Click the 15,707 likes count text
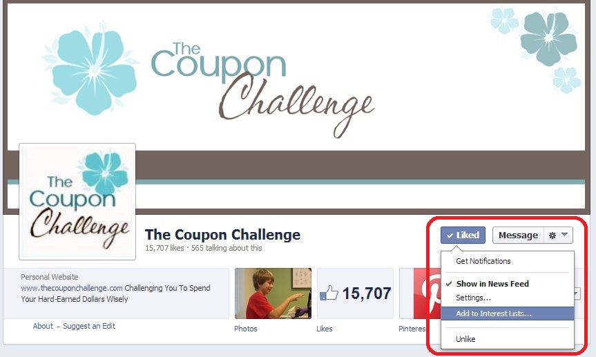596x357 pixels. pyautogui.click(x=164, y=248)
